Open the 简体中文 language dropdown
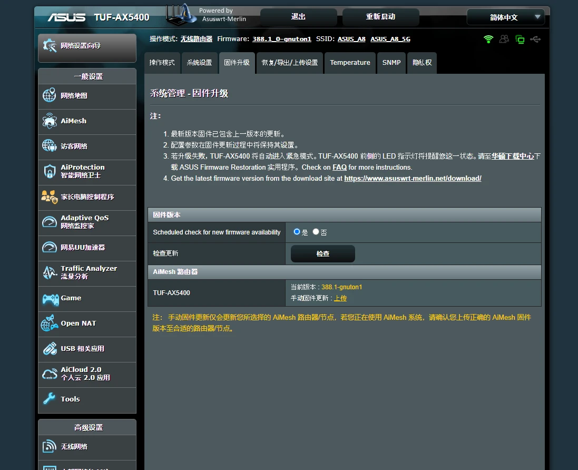The image size is (578, 470). click(x=506, y=17)
